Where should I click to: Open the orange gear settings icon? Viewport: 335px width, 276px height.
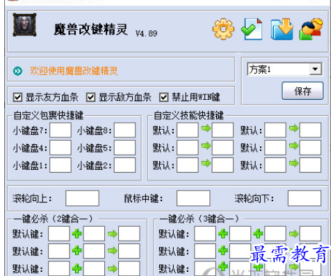[x=223, y=29]
